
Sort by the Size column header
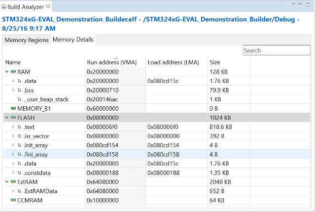(229, 62)
